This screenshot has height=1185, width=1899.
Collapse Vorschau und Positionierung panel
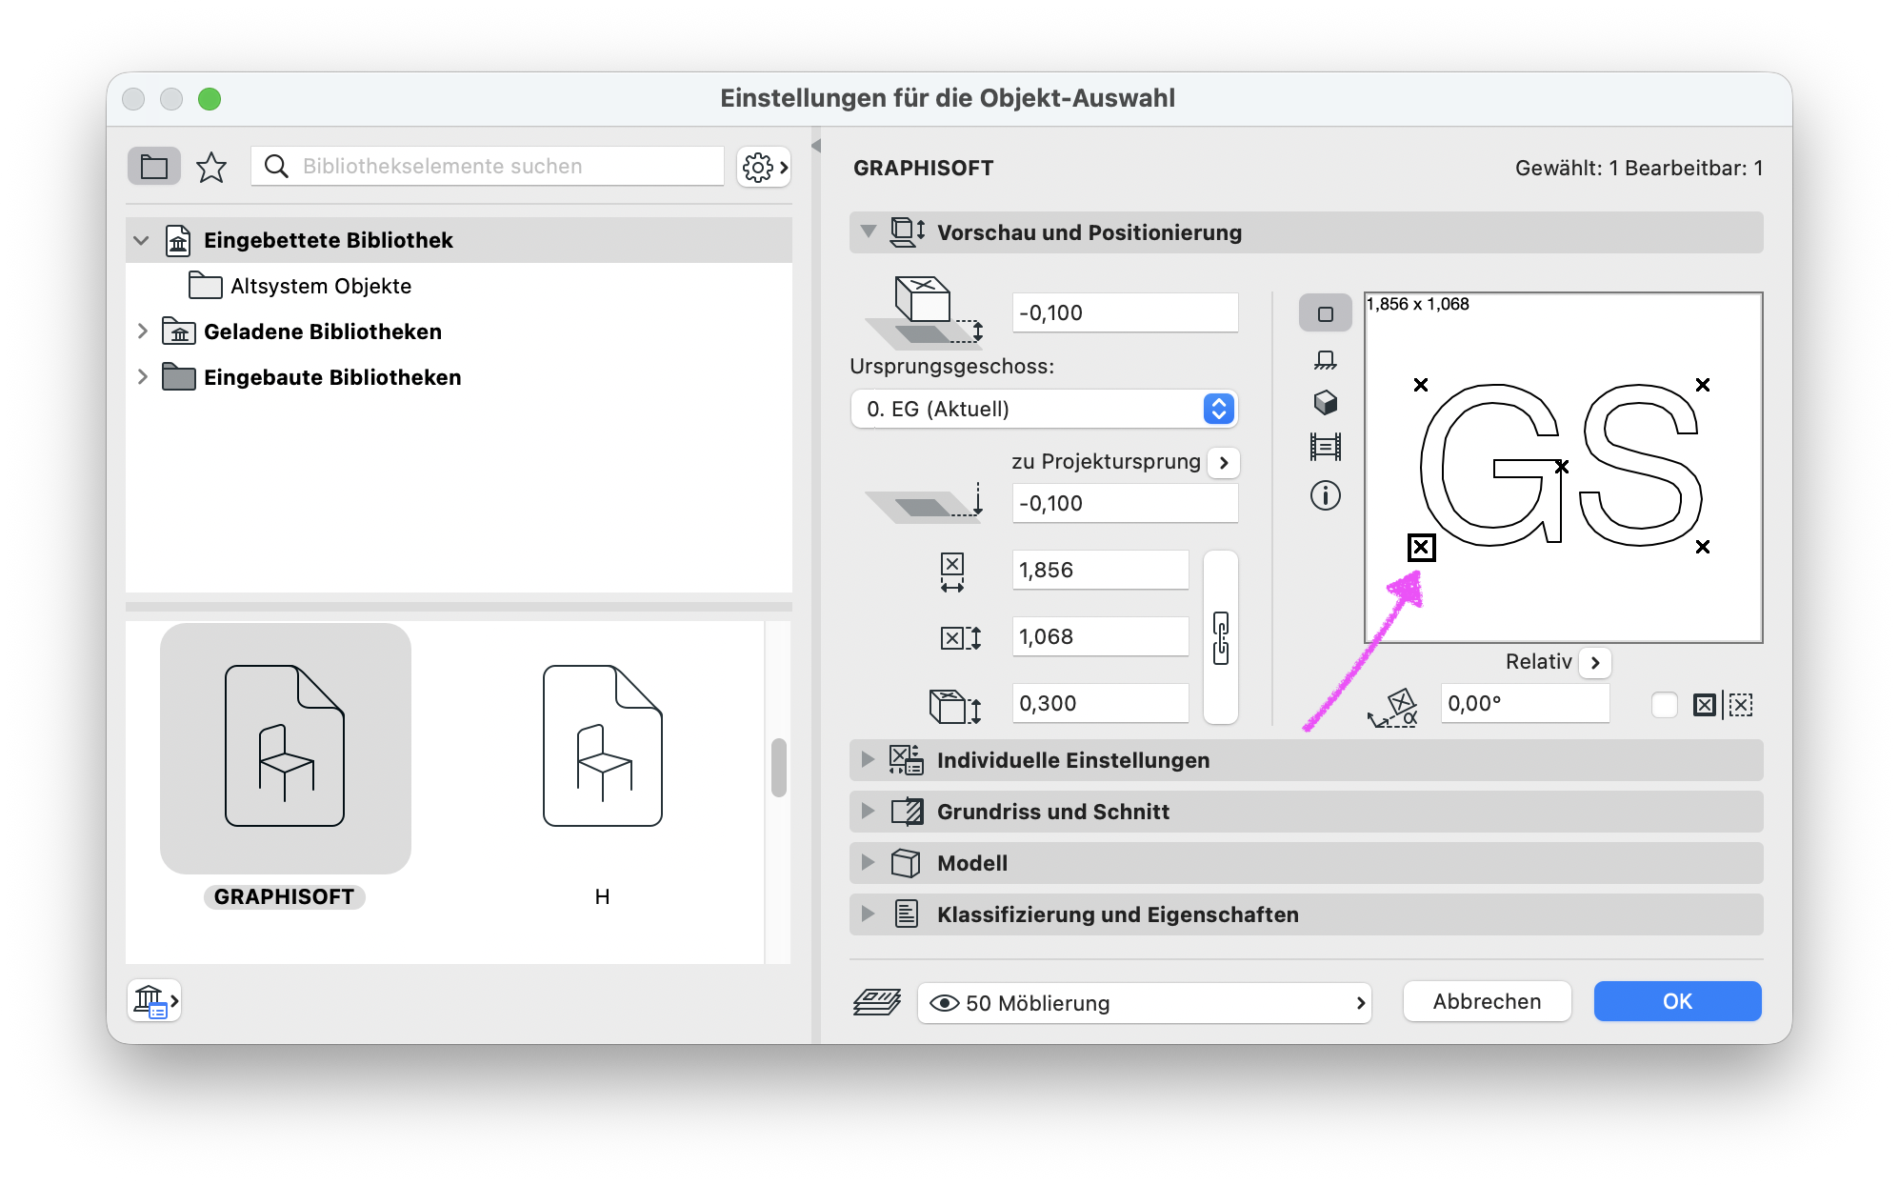tap(868, 231)
